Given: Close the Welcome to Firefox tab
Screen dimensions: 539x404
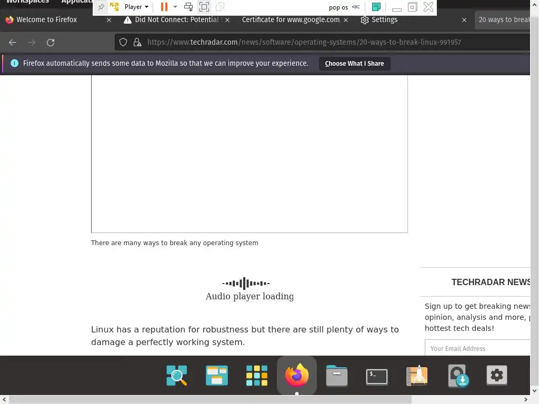Looking at the screenshot, I should click(109, 20).
